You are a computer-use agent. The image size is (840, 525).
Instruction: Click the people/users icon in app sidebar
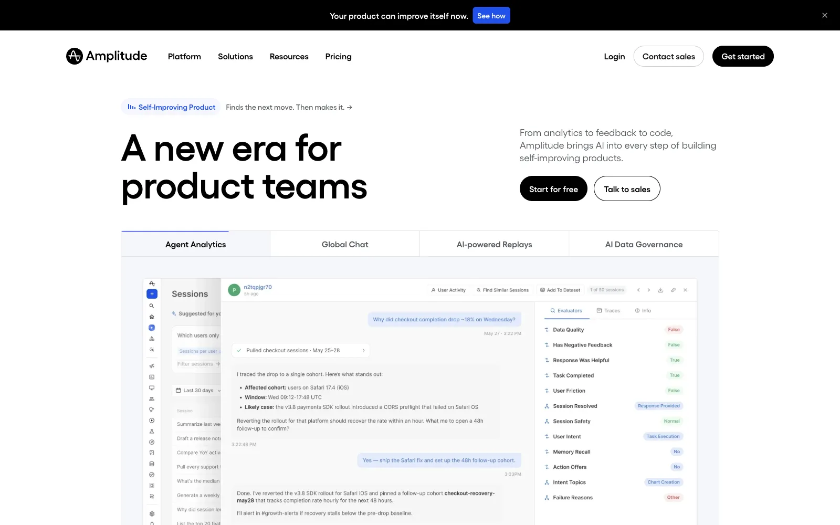pyautogui.click(x=152, y=399)
